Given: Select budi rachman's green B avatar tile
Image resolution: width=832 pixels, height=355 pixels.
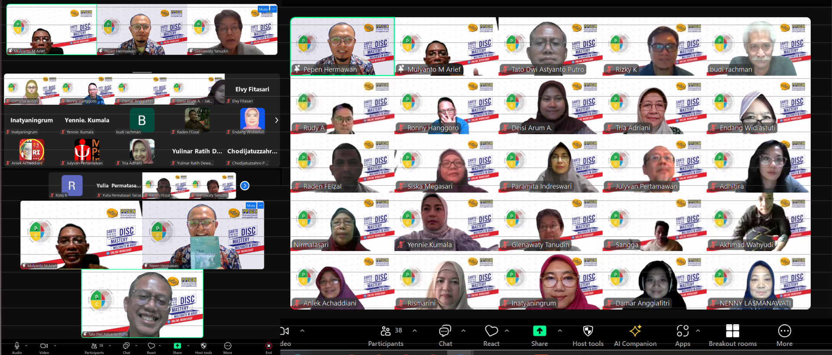Looking at the screenshot, I should tap(141, 120).
